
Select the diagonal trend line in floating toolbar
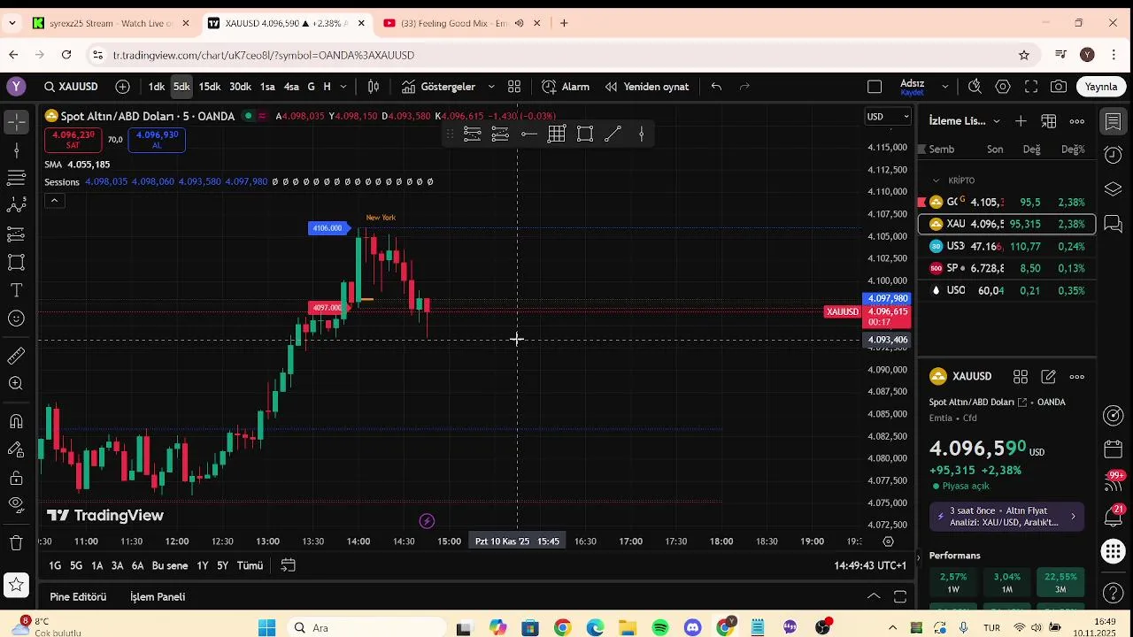(x=613, y=134)
